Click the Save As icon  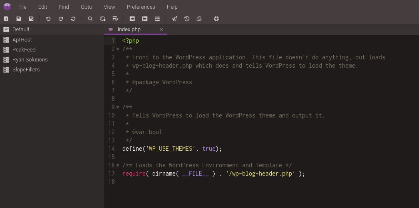(x=31, y=19)
